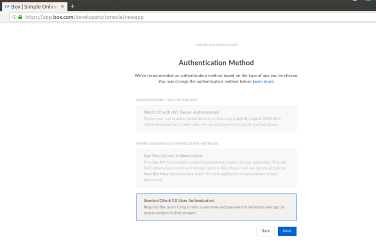Viewport: 376px width, 245px height.
Task: Click RECOMMENDED FOR CUSTOM APP label
Action: click(x=167, y=100)
